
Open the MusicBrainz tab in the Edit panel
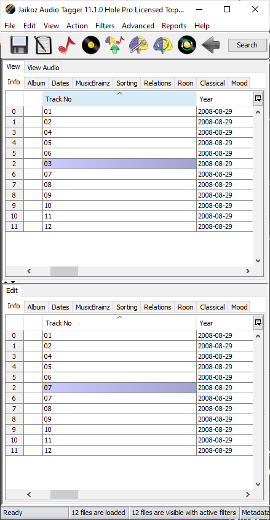92,306
